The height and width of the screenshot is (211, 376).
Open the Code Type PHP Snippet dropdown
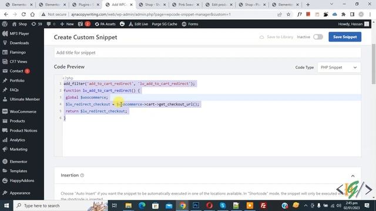click(x=339, y=67)
